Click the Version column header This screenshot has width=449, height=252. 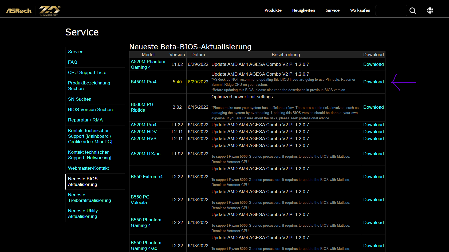tap(177, 55)
